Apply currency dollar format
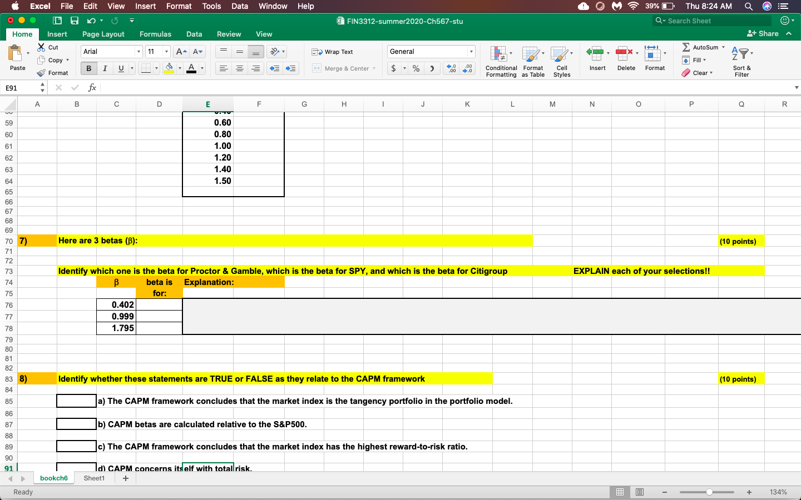Screen dimensions: 801x500 coord(394,68)
